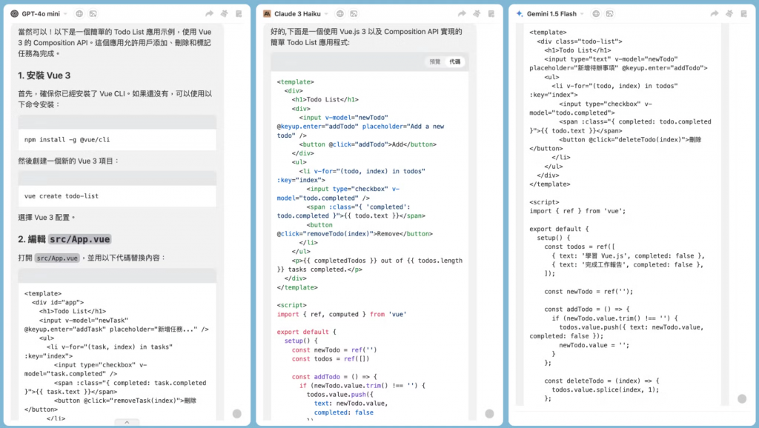759x428 pixels.
Task: Click the 'vue create todo-list' command
Action: [62, 196]
